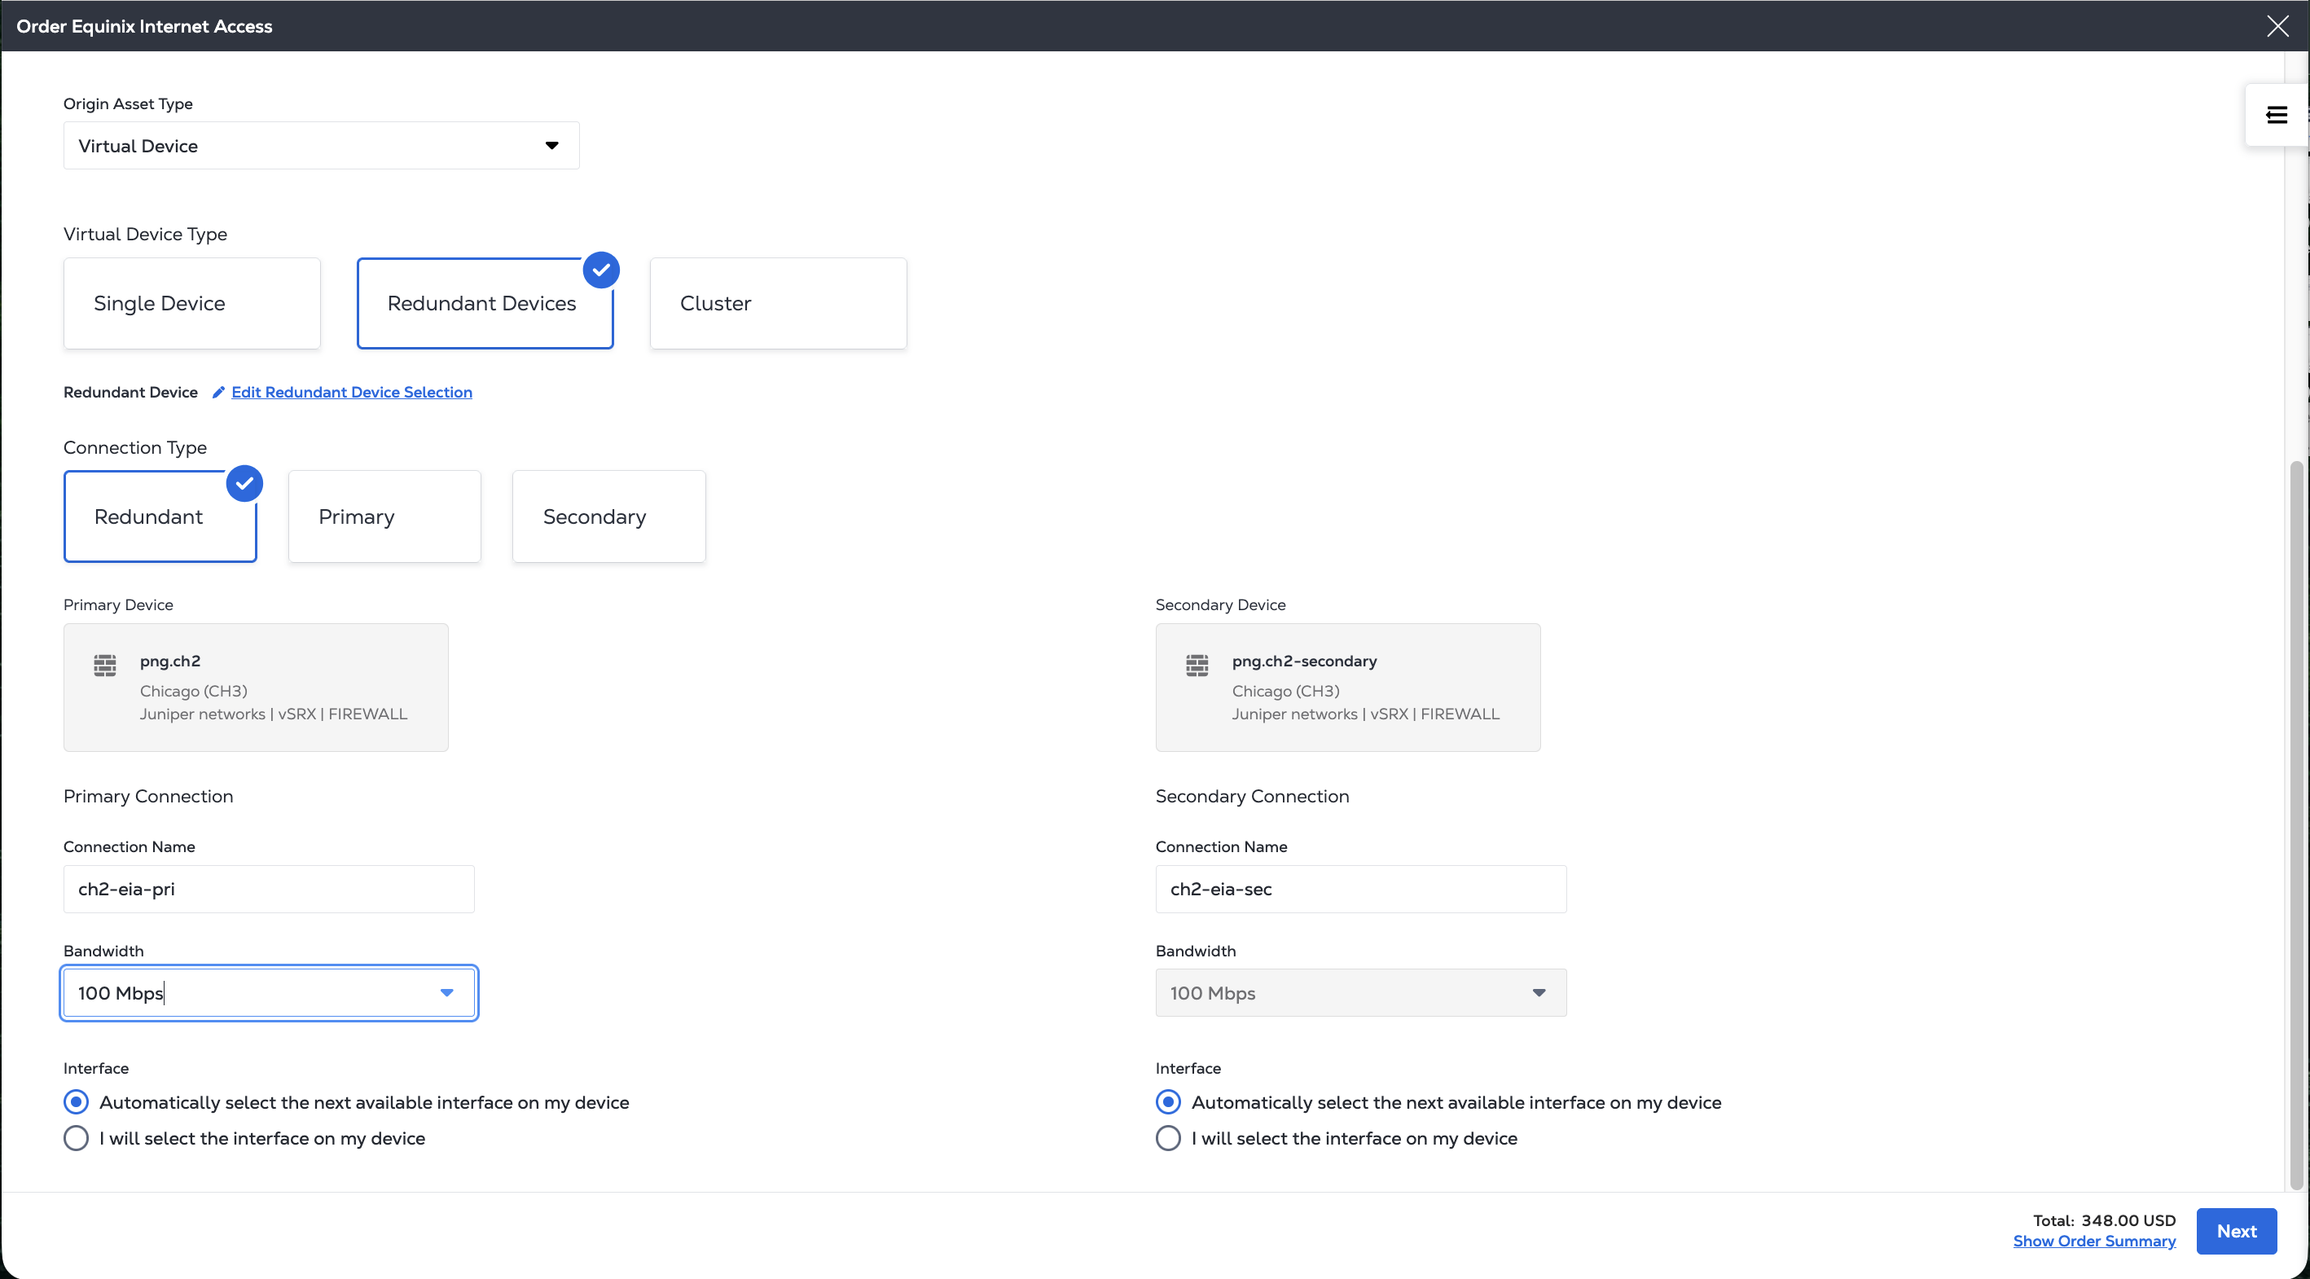Screen dimensions: 2310x1279
Task: Click the Next button
Action: [2236, 1231]
